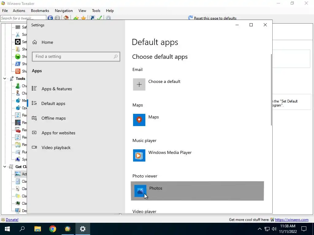The image size is (314, 235).
Task: Open Offline maps settings page
Action: (x=53, y=118)
